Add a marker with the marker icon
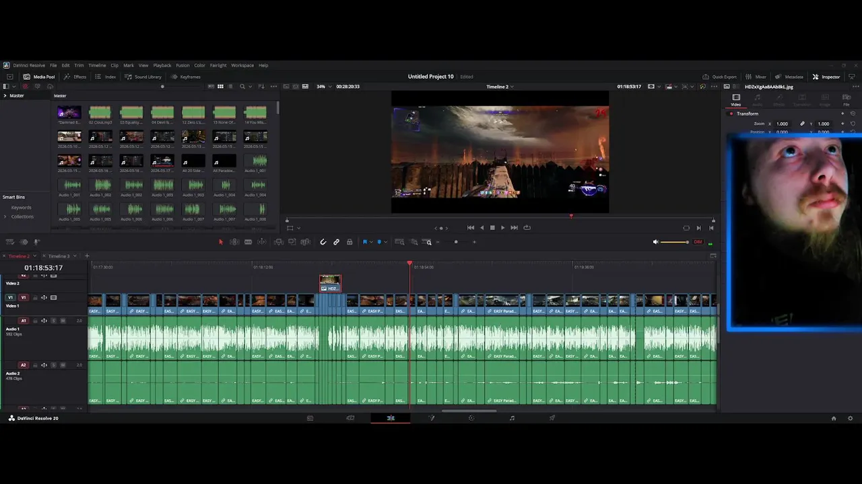 tap(379, 242)
